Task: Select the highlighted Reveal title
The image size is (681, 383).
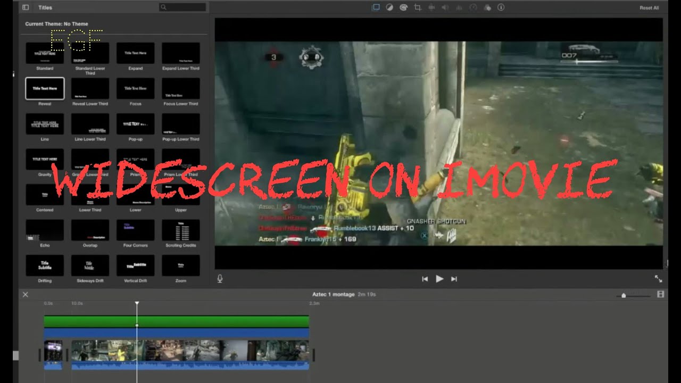Action: (x=45, y=88)
